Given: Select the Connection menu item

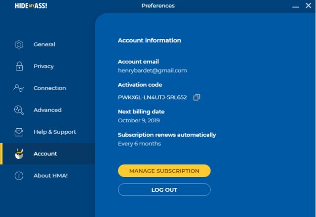Looking at the screenshot, I should (49, 88).
